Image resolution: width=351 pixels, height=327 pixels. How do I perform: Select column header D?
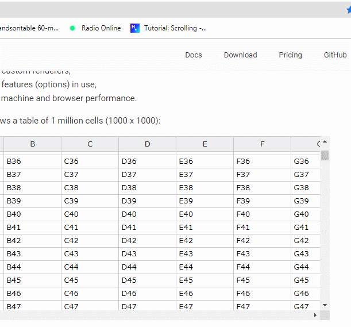pyautogui.click(x=147, y=144)
